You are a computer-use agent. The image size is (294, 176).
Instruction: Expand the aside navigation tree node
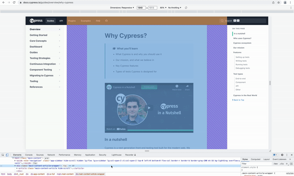(x=15, y=161)
